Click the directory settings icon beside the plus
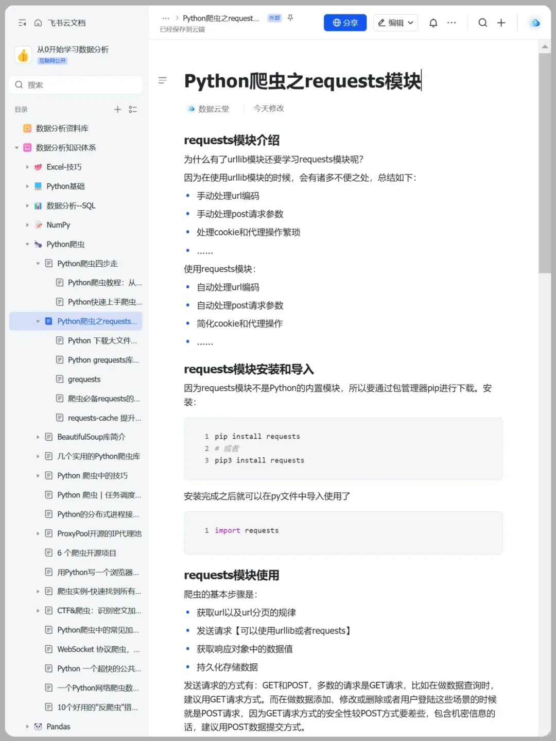 133,109
